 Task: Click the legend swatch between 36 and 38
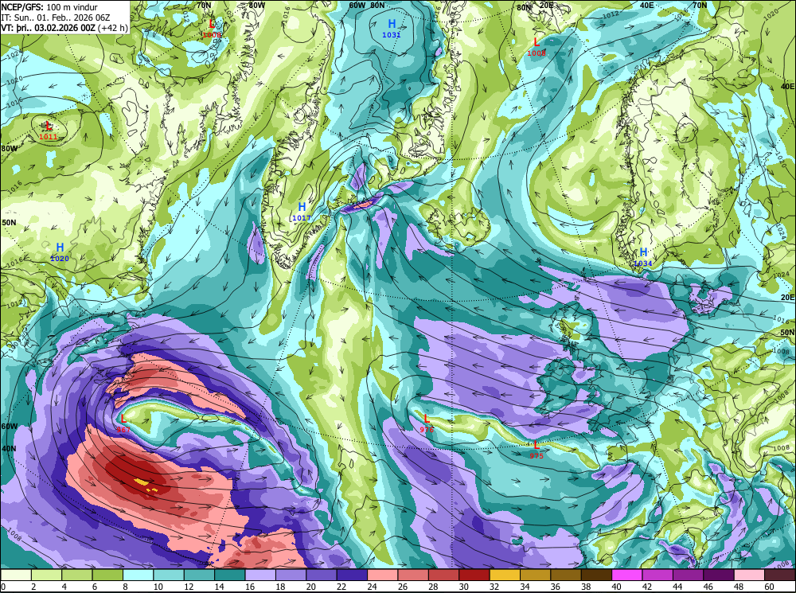566,575
